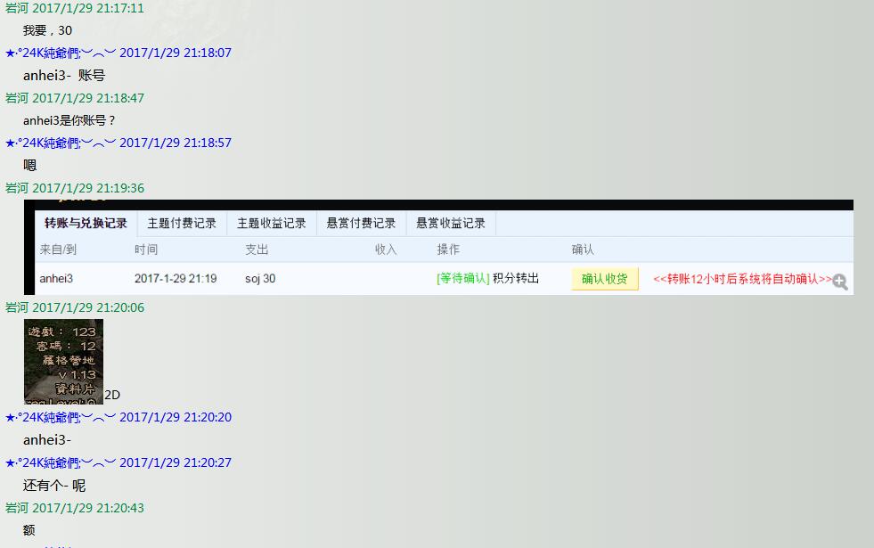Open the 主题付费记录 tab
This screenshot has height=548, width=874.
182,224
